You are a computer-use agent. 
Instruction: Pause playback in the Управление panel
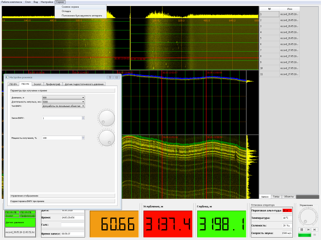pos(302,229)
